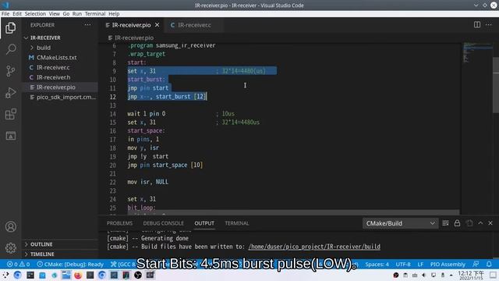Viewport: 499px width, 281px height.
Task: Maximize the bottom panel
Action: pyautogui.click(x=480, y=223)
